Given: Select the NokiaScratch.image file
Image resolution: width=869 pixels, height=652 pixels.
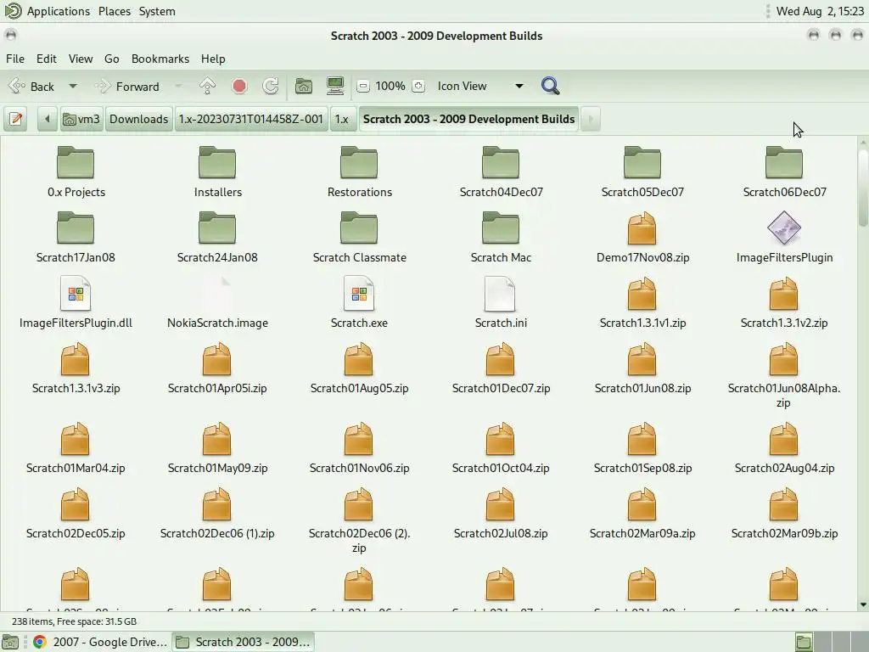Looking at the screenshot, I should [x=217, y=303].
